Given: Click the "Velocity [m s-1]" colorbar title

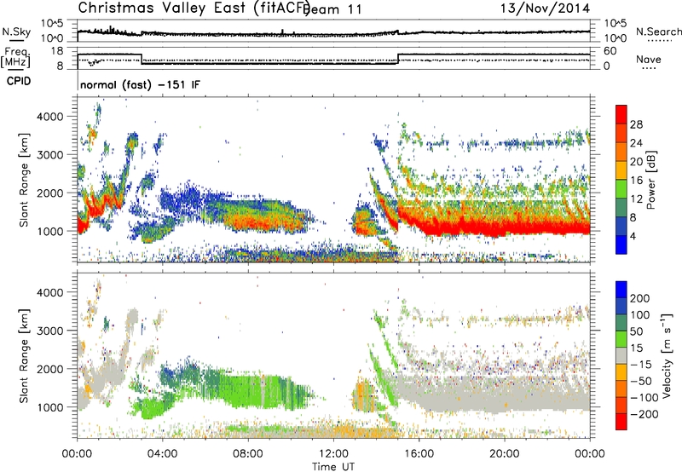Looking at the screenshot, I should (667, 355).
